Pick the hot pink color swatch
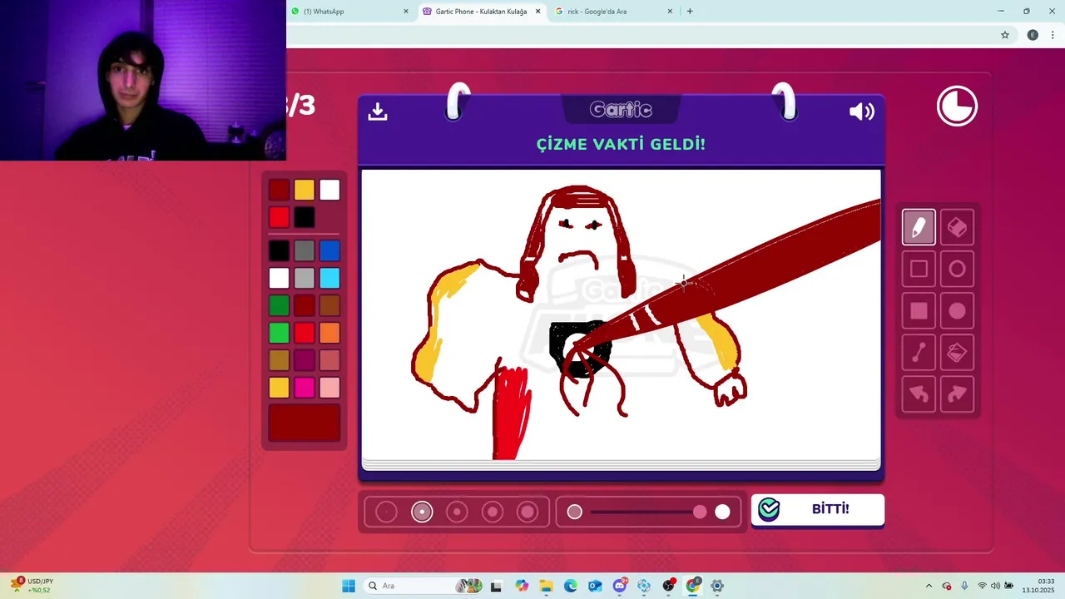1065x599 pixels. coord(305,388)
